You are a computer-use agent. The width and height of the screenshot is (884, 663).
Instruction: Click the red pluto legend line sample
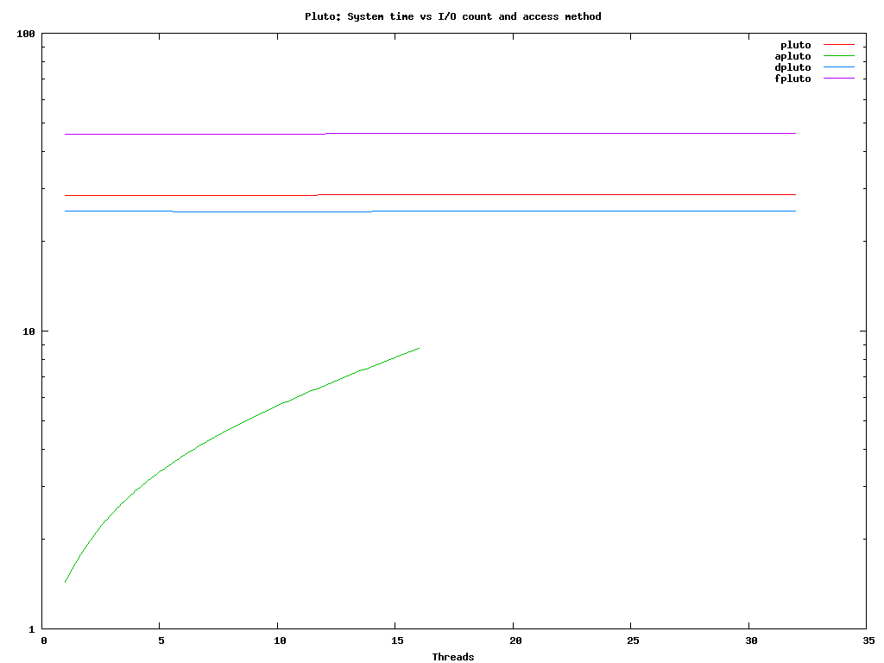pyautogui.click(x=839, y=44)
